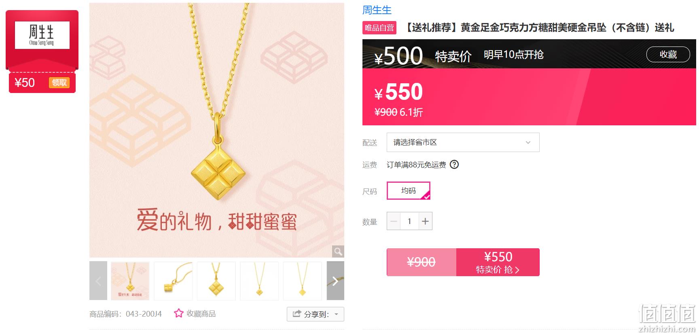Show previous thumbnails with left arrow
This screenshot has width=699, height=336.
(98, 281)
